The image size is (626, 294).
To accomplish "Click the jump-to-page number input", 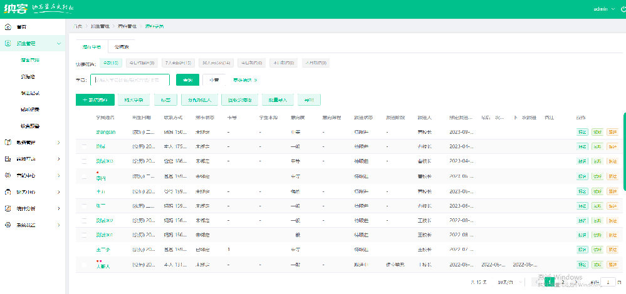I will (608, 282).
